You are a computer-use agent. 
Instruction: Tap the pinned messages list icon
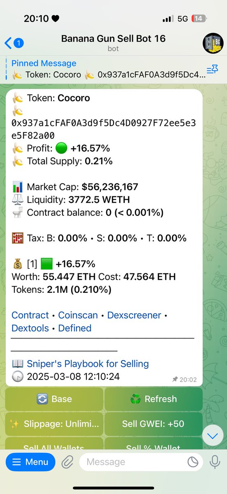coord(212,70)
